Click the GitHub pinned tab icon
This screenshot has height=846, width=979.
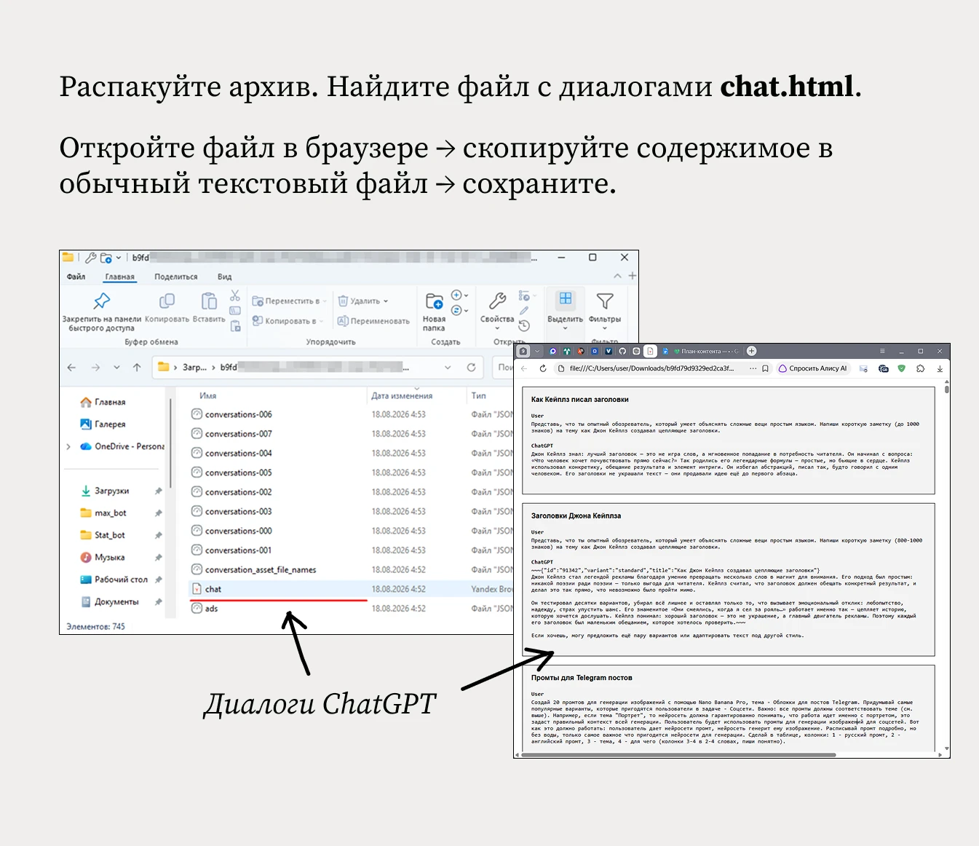[x=622, y=351]
